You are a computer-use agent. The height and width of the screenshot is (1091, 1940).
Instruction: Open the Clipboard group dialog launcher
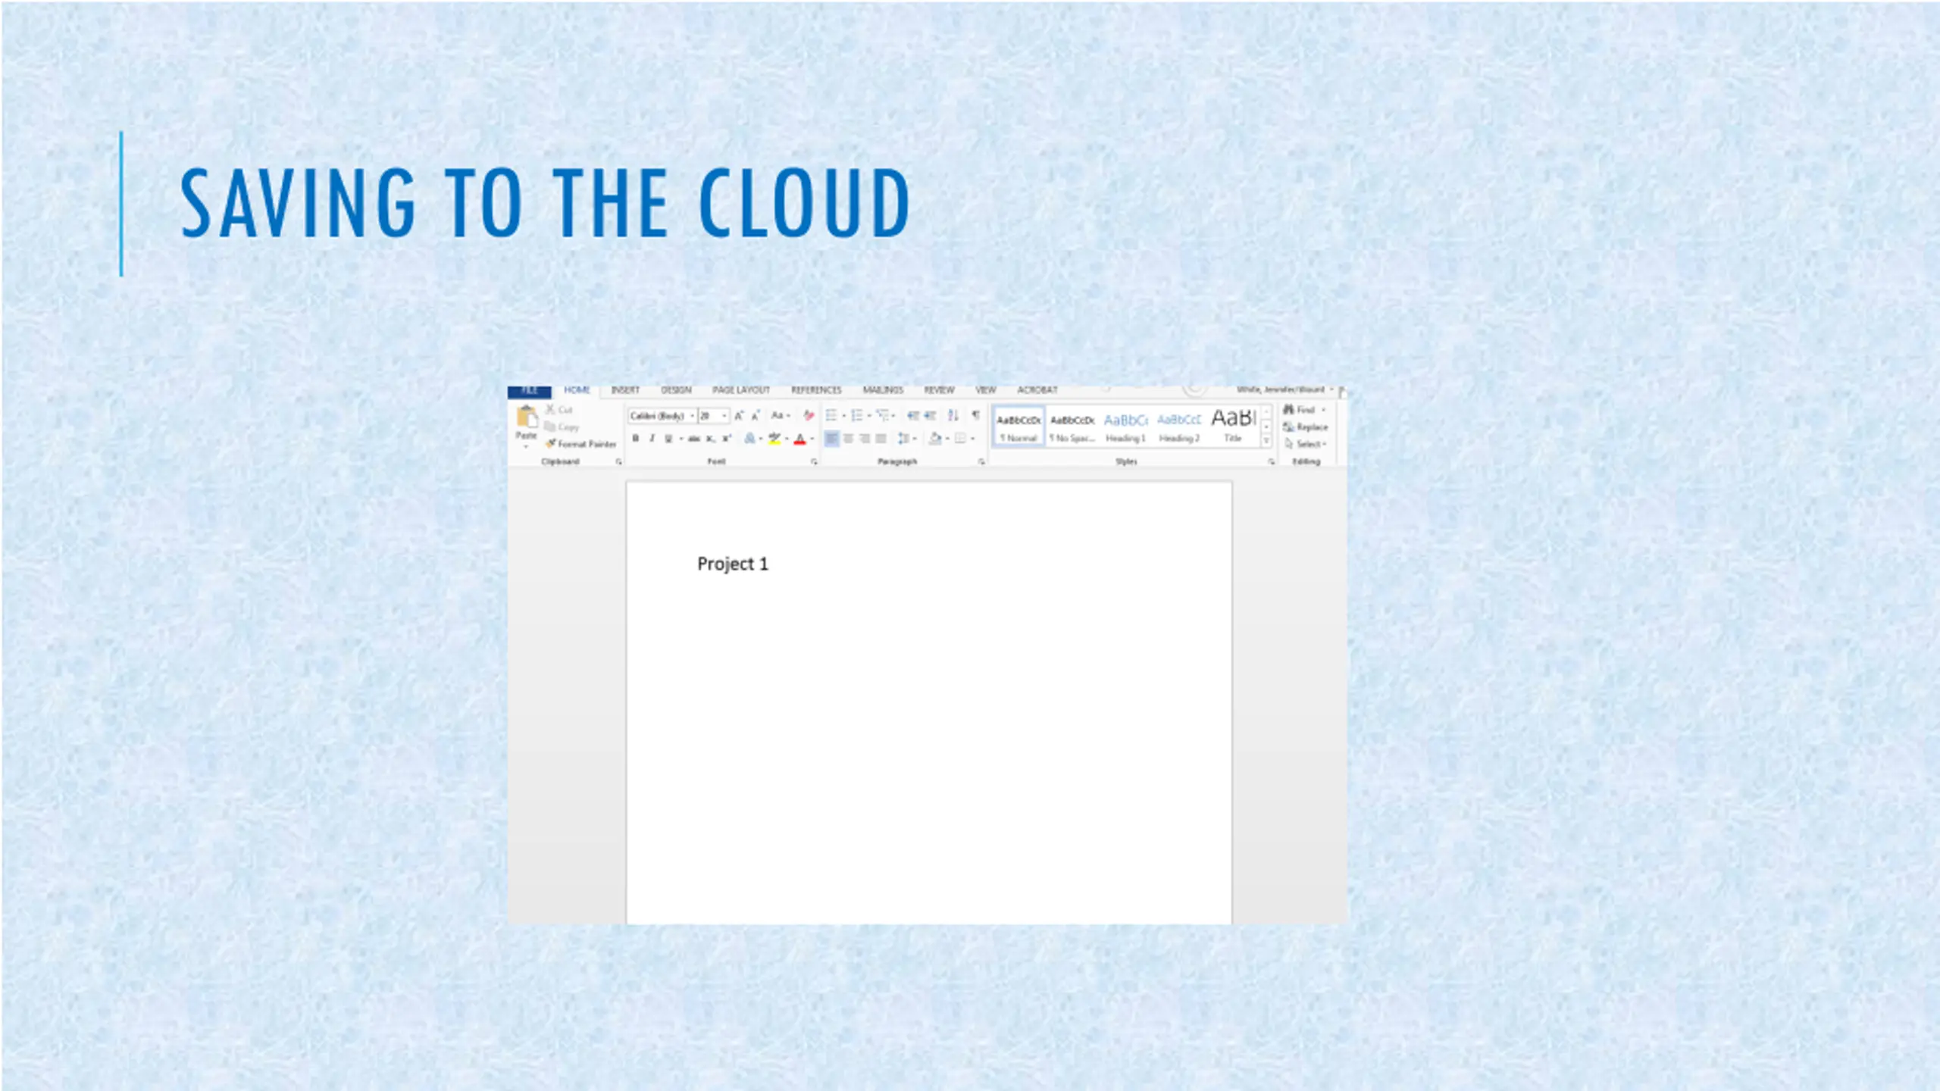(618, 461)
